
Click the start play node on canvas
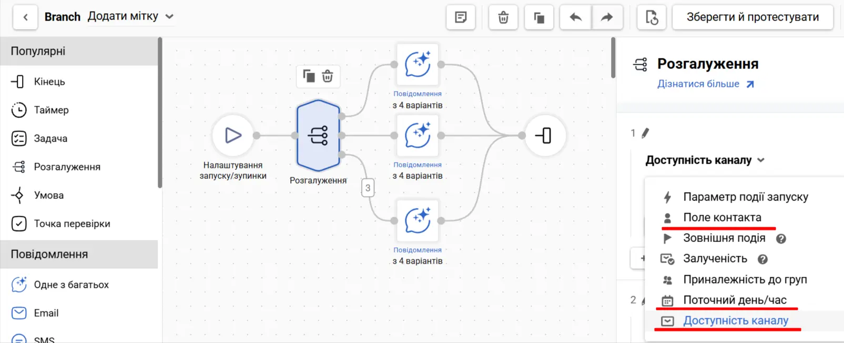(x=233, y=136)
